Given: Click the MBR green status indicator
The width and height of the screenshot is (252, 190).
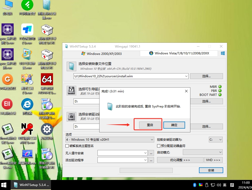Looking at the screenshot, I should [x=220, y=87].
